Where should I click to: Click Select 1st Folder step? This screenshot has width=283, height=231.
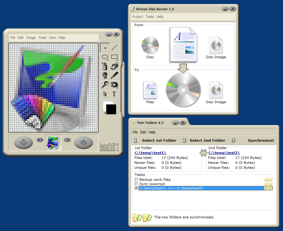coord(159,140)
